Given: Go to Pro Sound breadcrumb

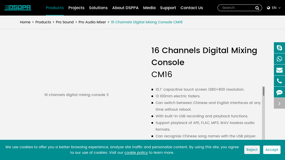Looking at the screenshot, I should pyautogui.click(x=65, y=22).
